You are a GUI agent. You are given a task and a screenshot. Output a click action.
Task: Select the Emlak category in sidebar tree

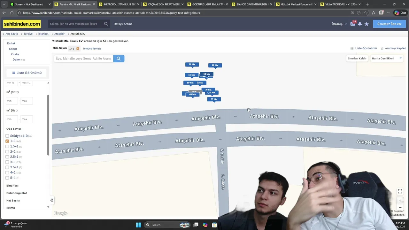click(11, 43)
